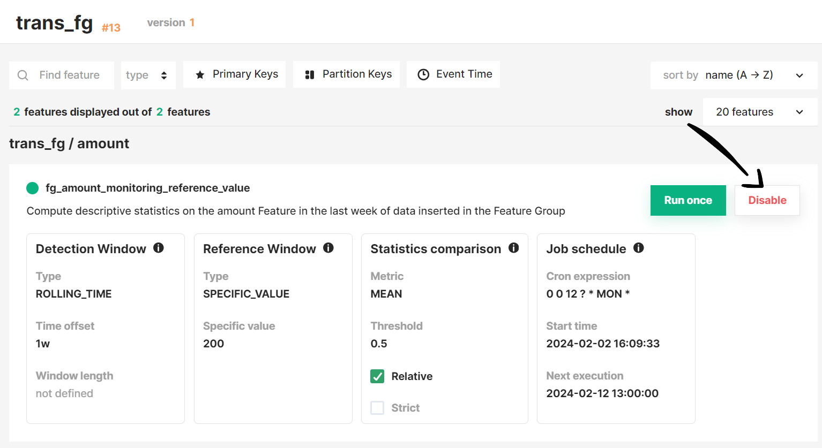
Task: Click the Detection Window info icon
Action: pyautogui.click(x=158, y=247)
